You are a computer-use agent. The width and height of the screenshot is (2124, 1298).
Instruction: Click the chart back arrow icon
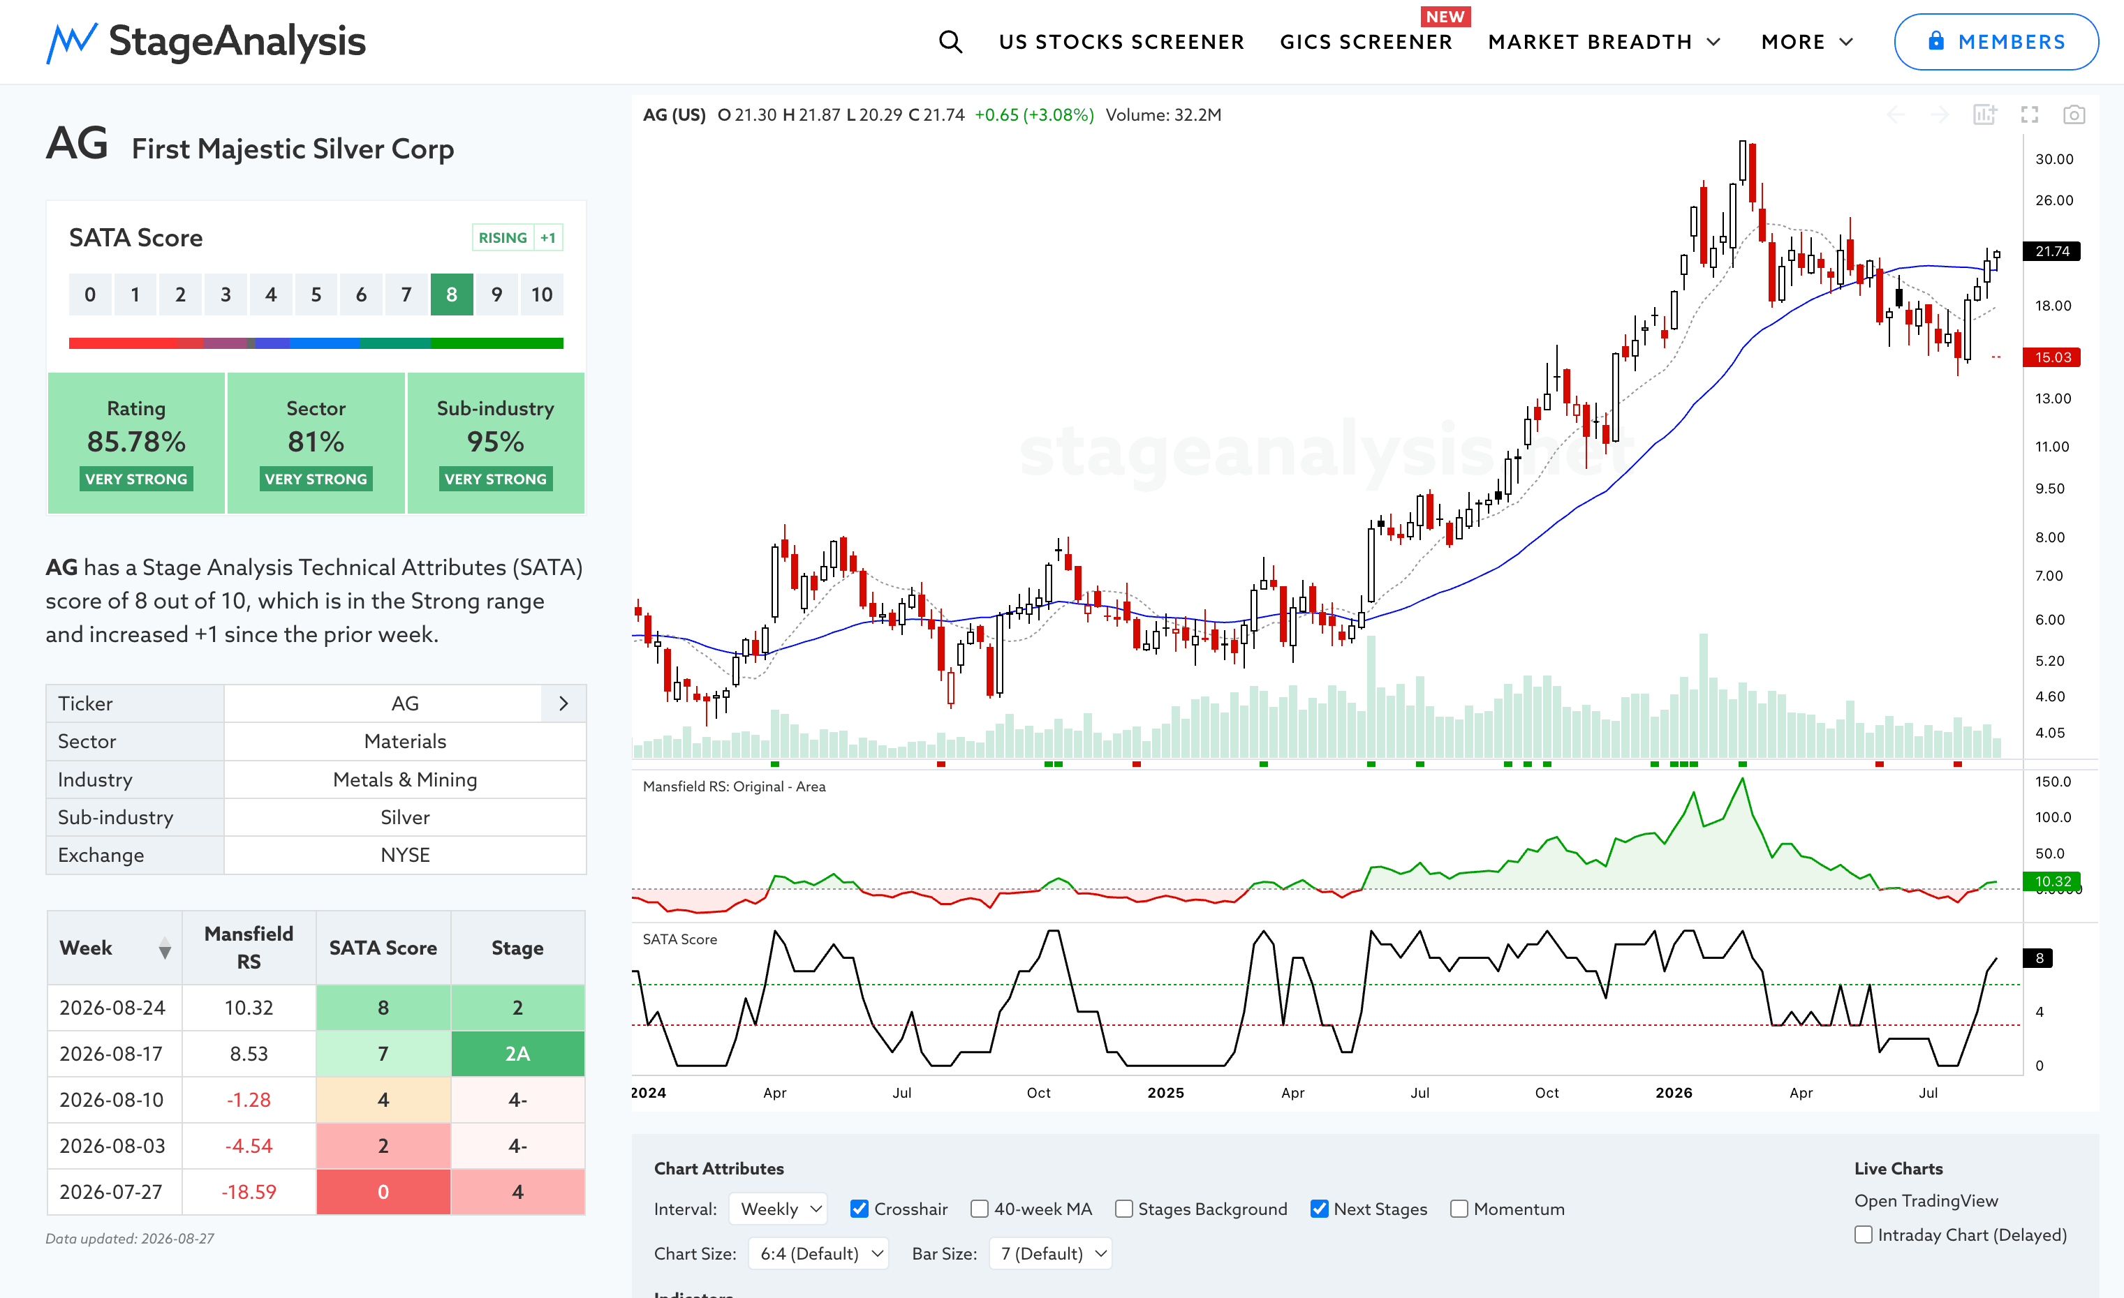(x=1896, y=114)
